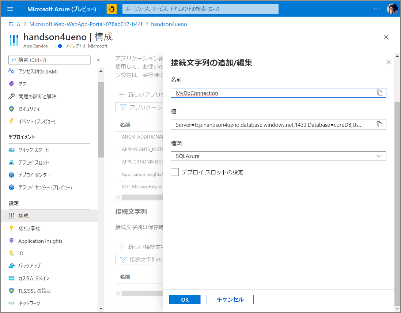Select APPLICATIONINSIGH setting row
401x313 pixels.
point(139,162)
